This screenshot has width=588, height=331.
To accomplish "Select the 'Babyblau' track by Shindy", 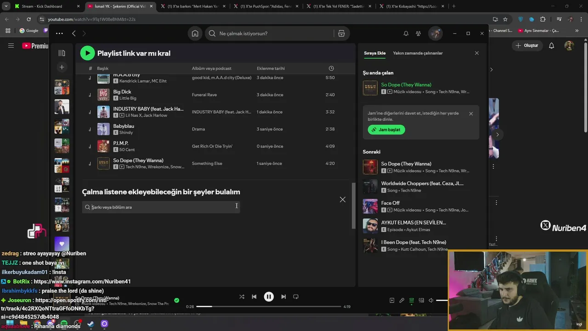I will (x=215, y=129).
